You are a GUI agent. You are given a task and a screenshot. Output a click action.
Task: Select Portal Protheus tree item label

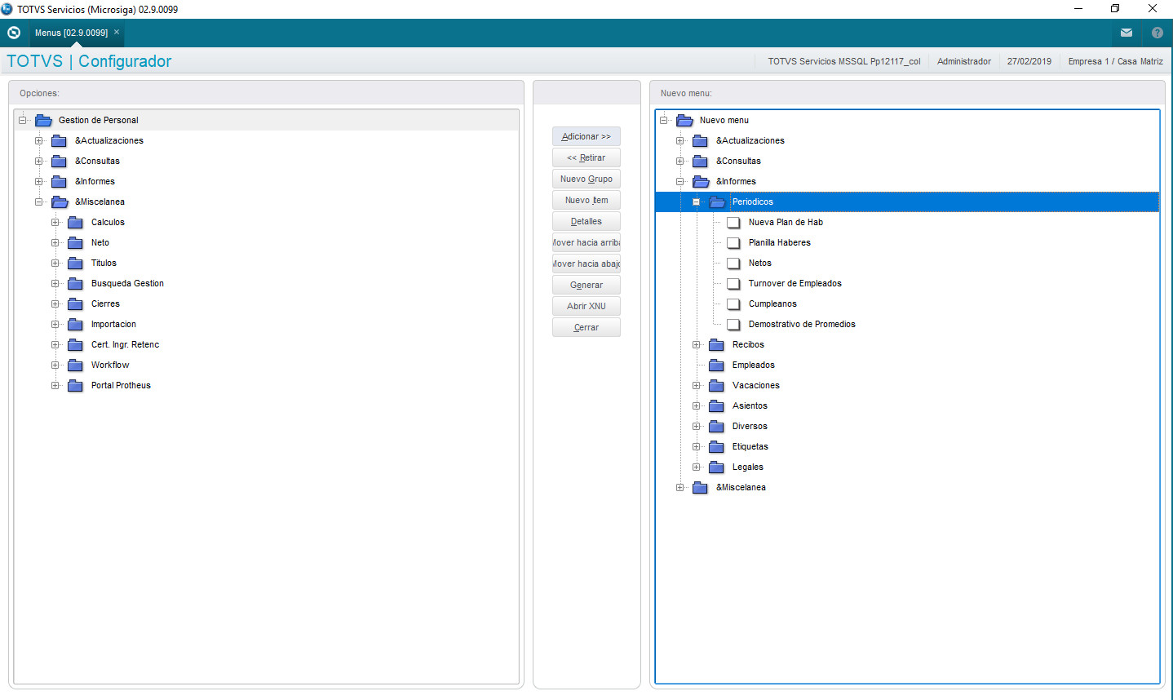pyautogui.click(x=121, y=385)
